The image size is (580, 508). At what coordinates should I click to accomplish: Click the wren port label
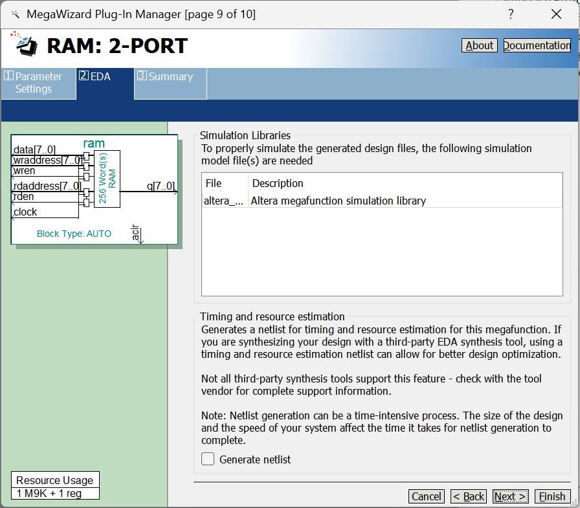tap(25, 171)
